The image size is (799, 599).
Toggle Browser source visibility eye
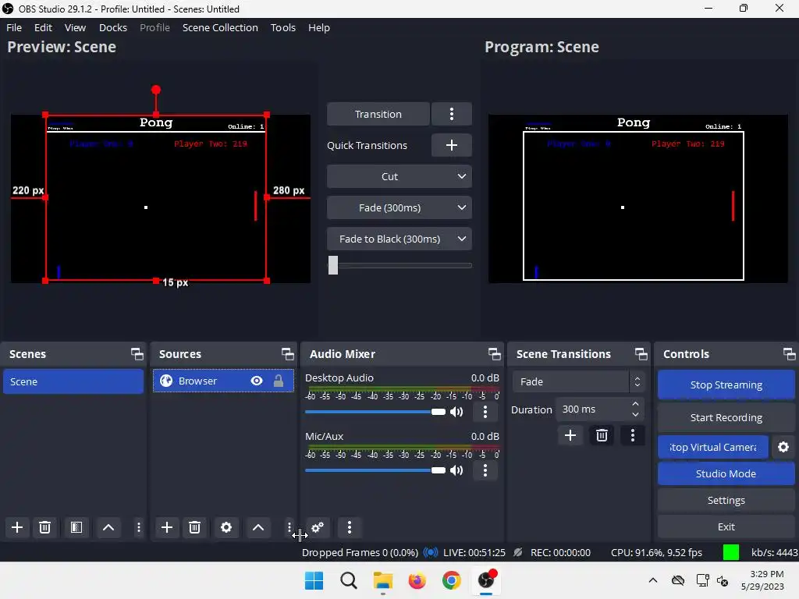pyautogui.click(x=257, y=381)
